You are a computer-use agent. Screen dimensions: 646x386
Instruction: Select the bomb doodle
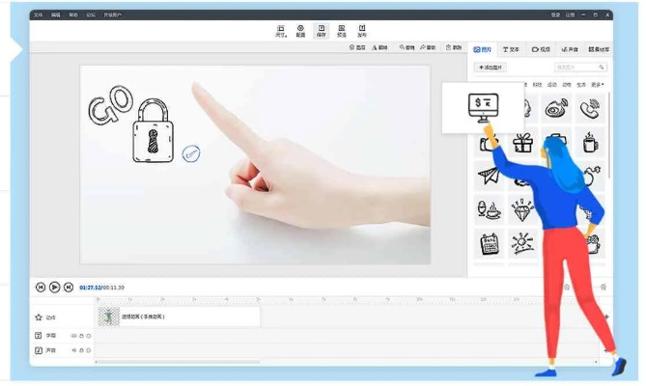coord(592,176)
